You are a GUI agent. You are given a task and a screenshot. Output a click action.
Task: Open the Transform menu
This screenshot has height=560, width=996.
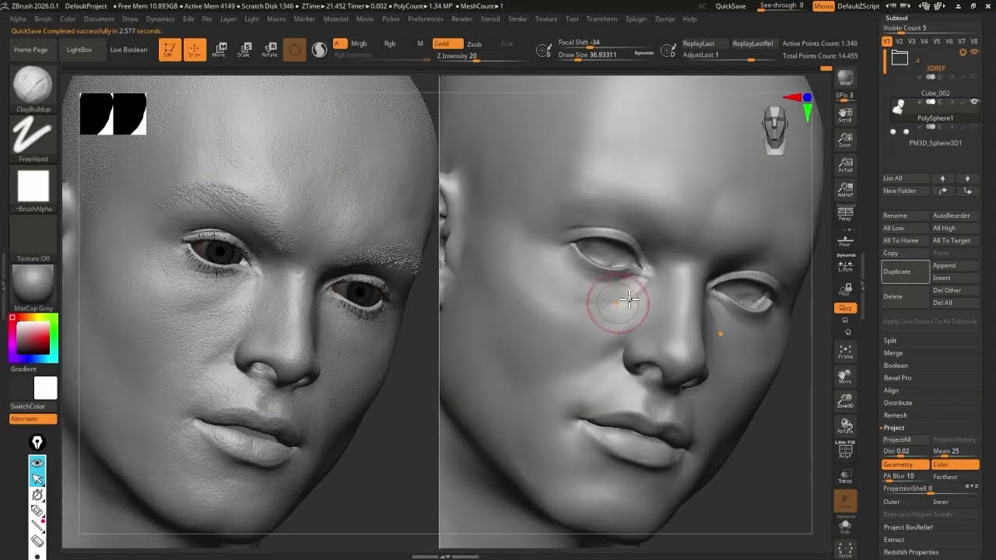coord(601,19)
